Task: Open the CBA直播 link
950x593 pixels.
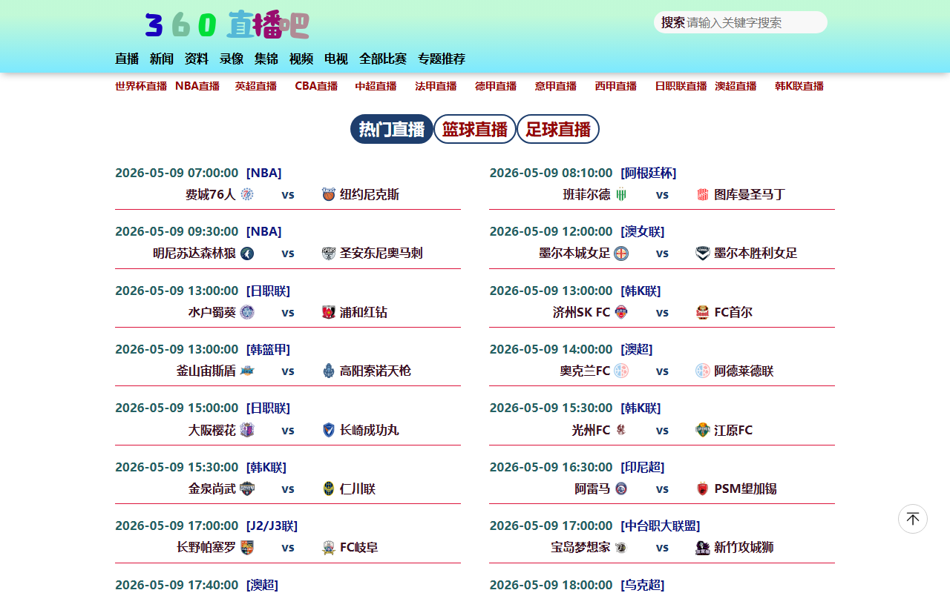Action: [x=316, y=86]
